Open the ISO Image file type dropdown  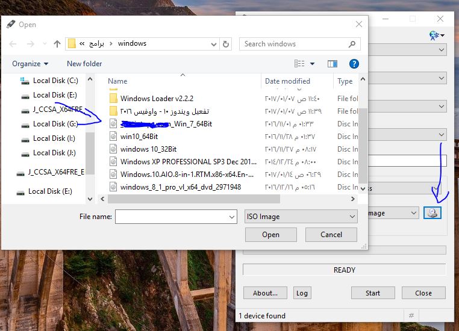(301, 217)
